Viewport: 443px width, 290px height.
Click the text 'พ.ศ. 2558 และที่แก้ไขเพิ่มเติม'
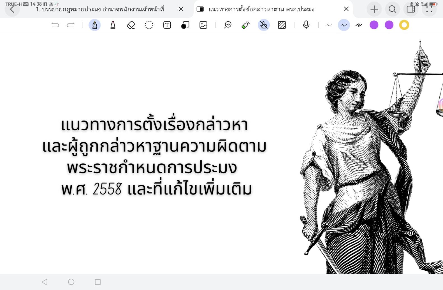(157, 187)
